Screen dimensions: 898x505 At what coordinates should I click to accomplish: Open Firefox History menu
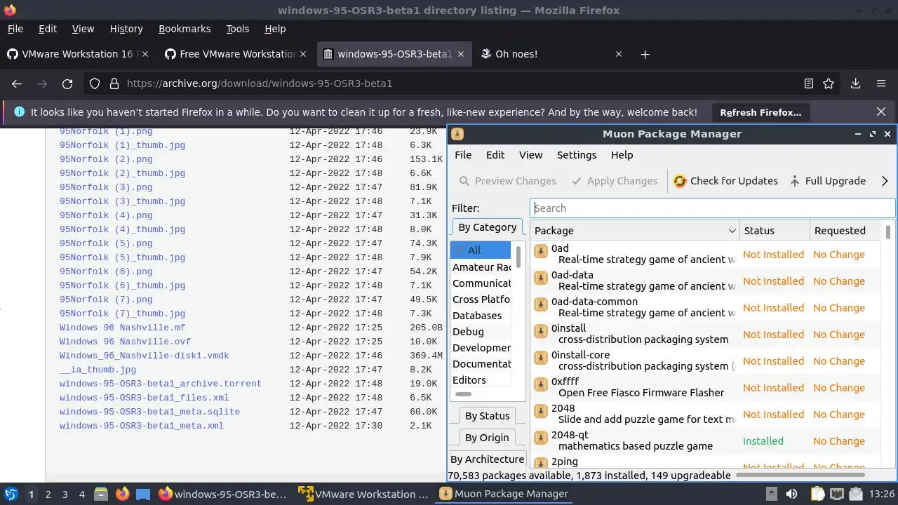pos(126,29)
